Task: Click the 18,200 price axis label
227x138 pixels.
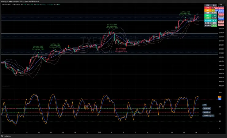Action: coord(221,86)
